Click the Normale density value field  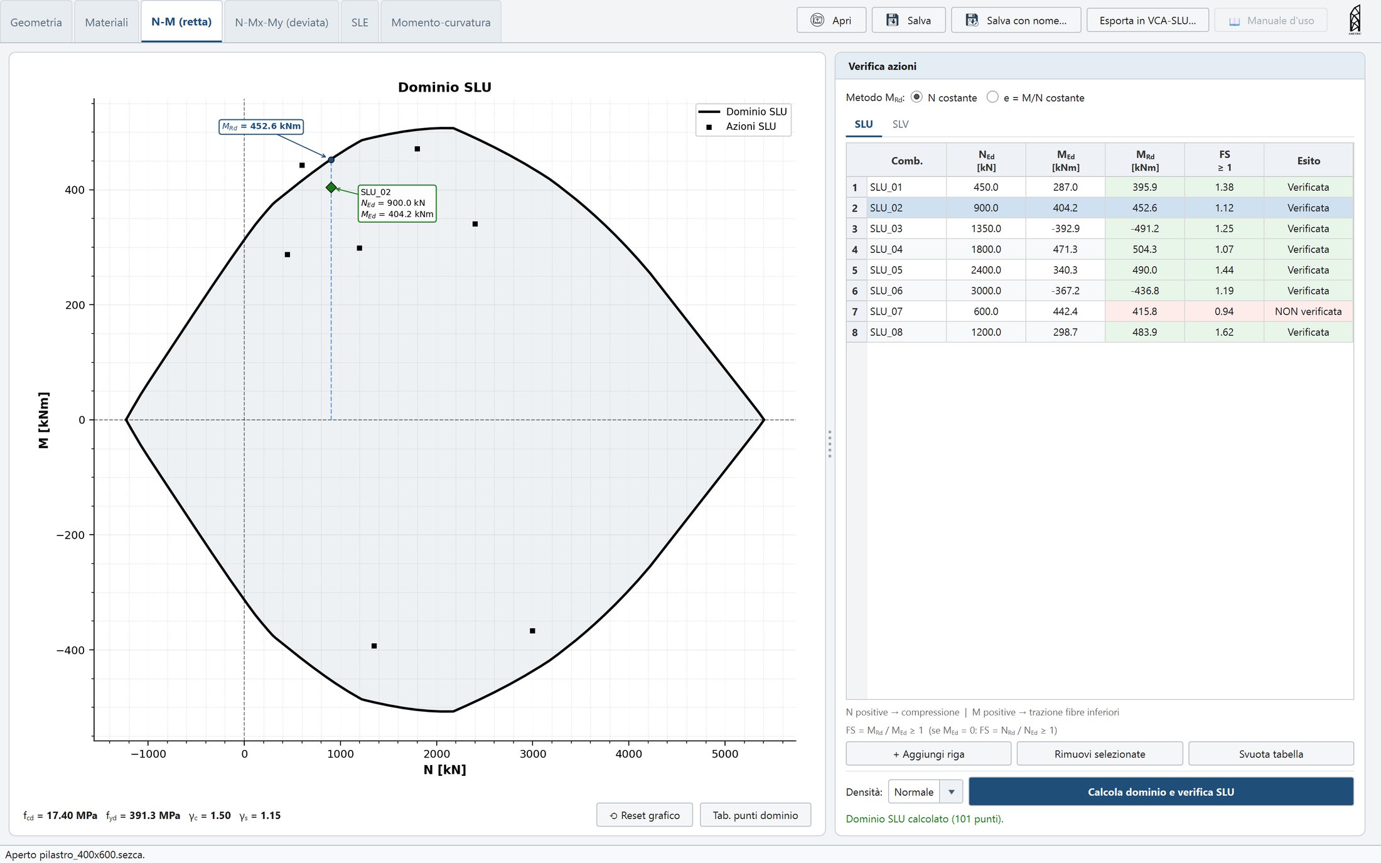(913, 792)
